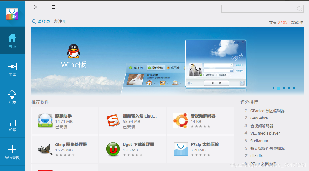Select the first banner slide indicator
This screenshot has width=309, height=171.
click(274, 88)
